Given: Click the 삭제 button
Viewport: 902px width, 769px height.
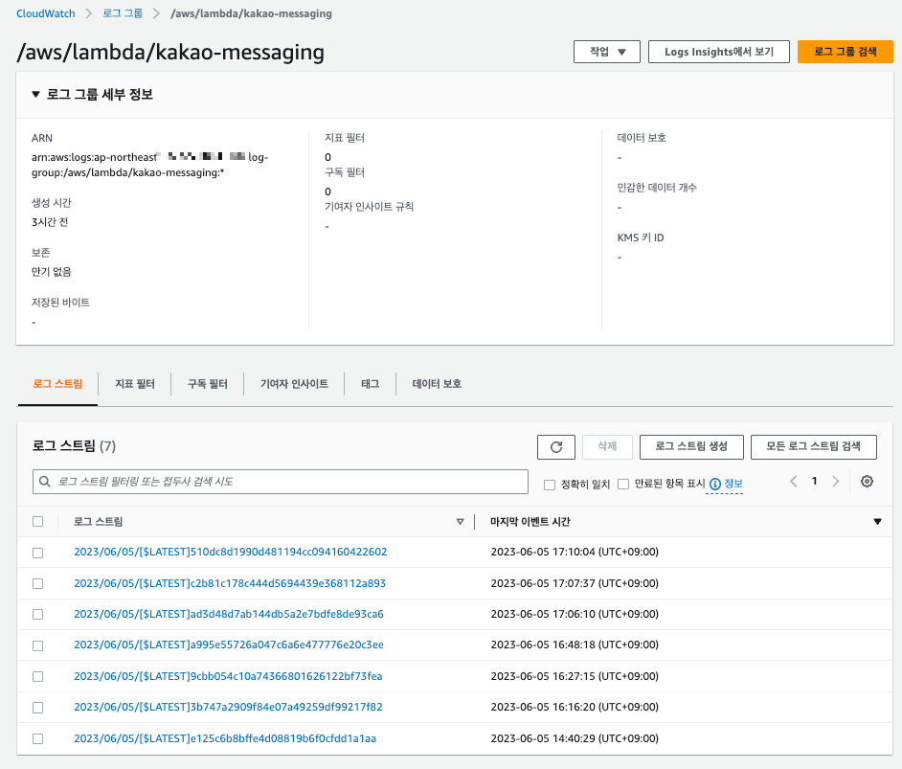Looking at the screenshot, I should point(607,447).
